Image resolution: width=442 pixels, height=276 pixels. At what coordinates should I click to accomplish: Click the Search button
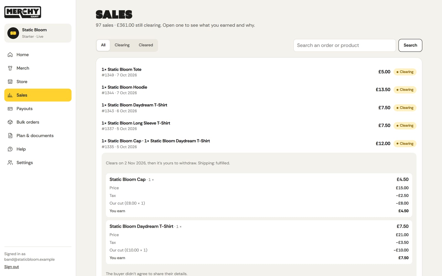click(x=410, y=45)
